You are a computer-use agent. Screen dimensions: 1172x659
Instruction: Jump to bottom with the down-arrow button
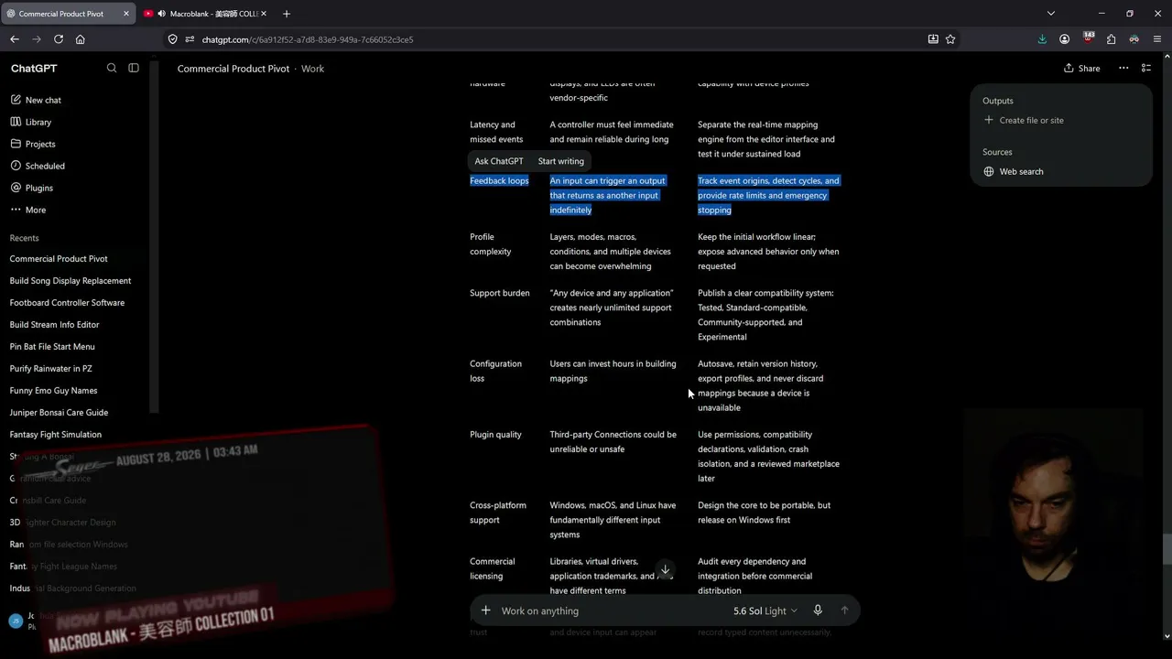(x=666, y=569)
